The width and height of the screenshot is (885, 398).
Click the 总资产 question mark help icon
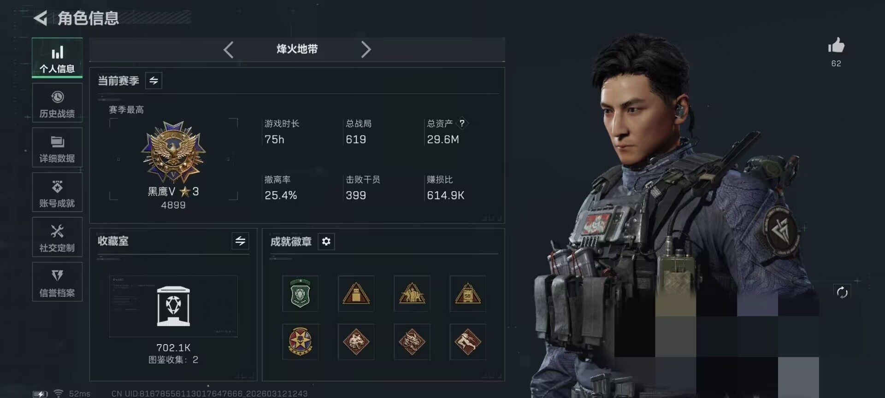pyautogui.click(x=462, y=123)
